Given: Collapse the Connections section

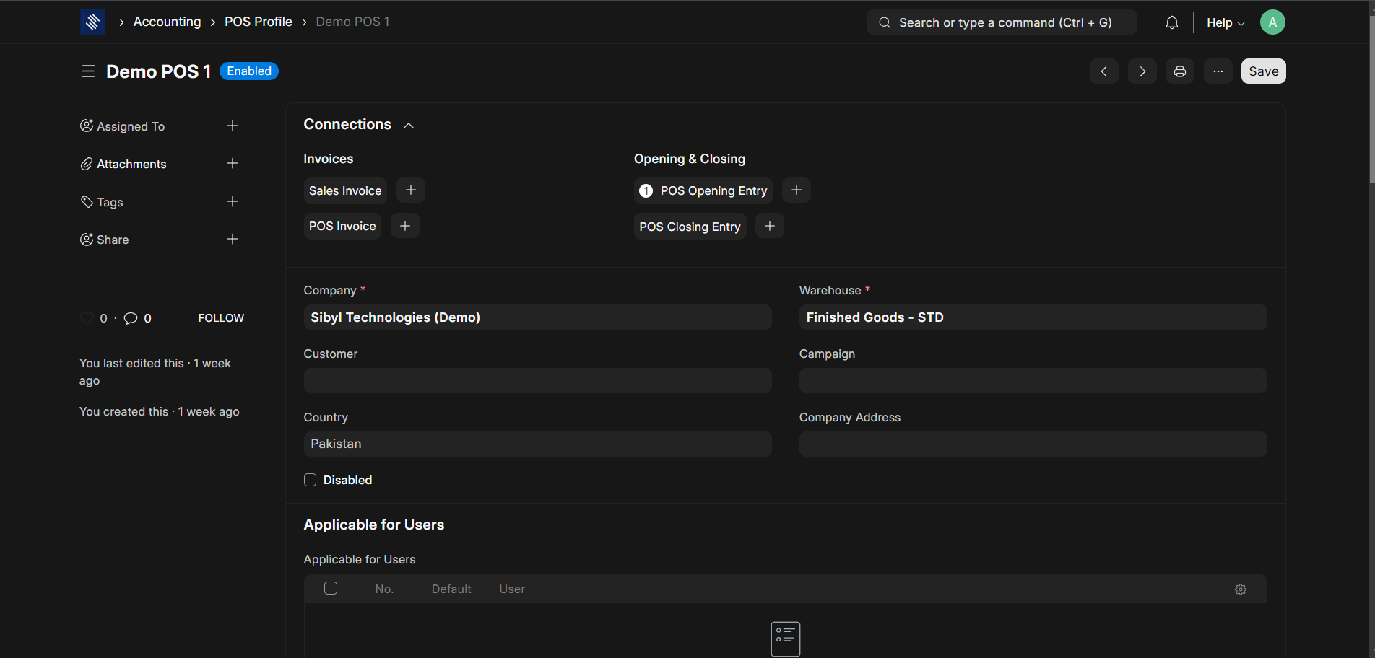Looking at the screenshot, I should click(x=409, y=126).
